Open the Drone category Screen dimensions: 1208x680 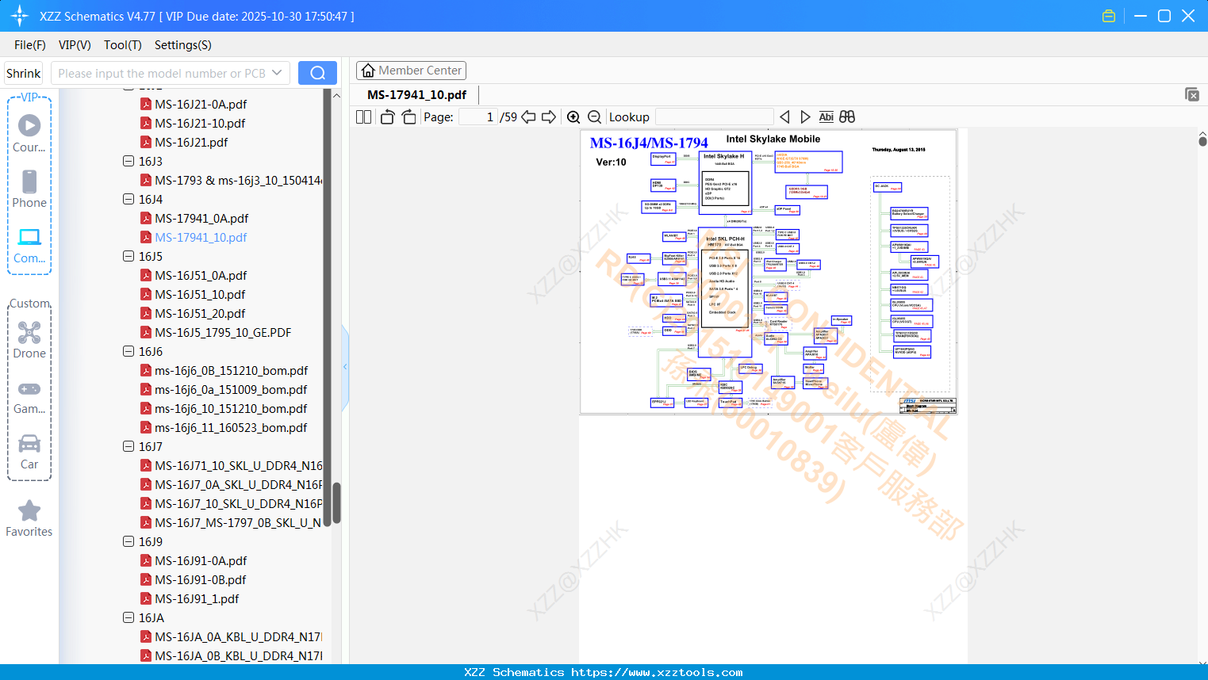click(29, 339)
